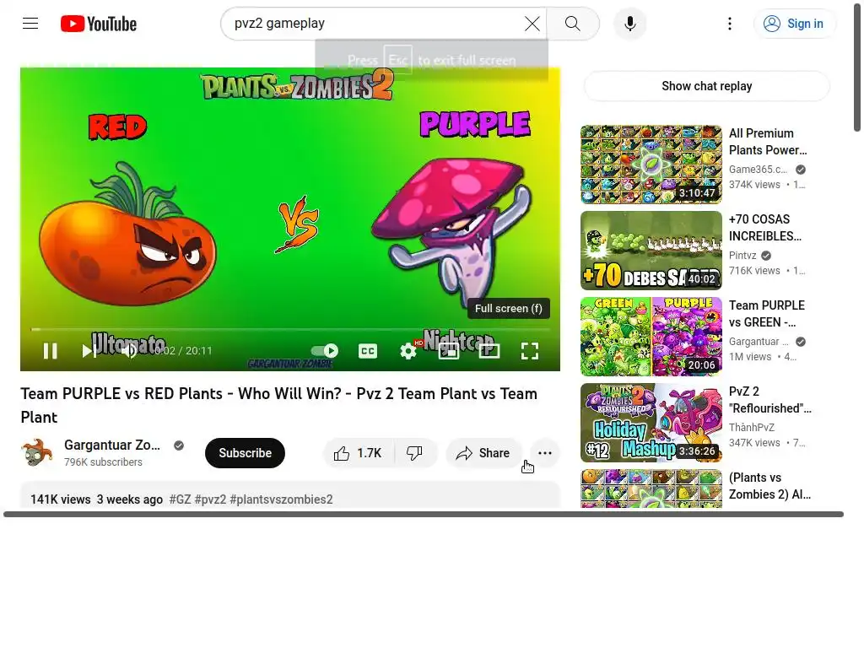This screenshot has height=648, width=864.
Task: Click the #GZ hashtag
Action: [x=181, y=499]
